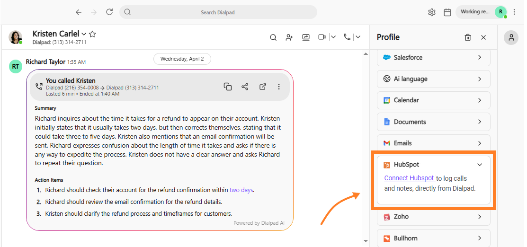Click the Search Dialpad field

[x=218, y=12]
